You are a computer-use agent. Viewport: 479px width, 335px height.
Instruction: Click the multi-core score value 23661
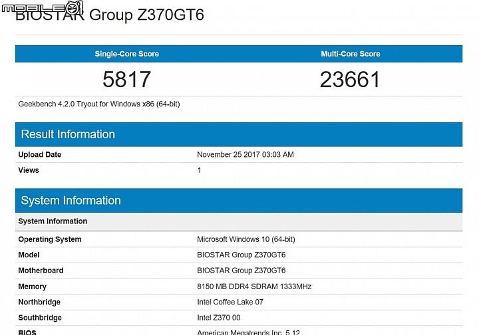tap(350, 79)
